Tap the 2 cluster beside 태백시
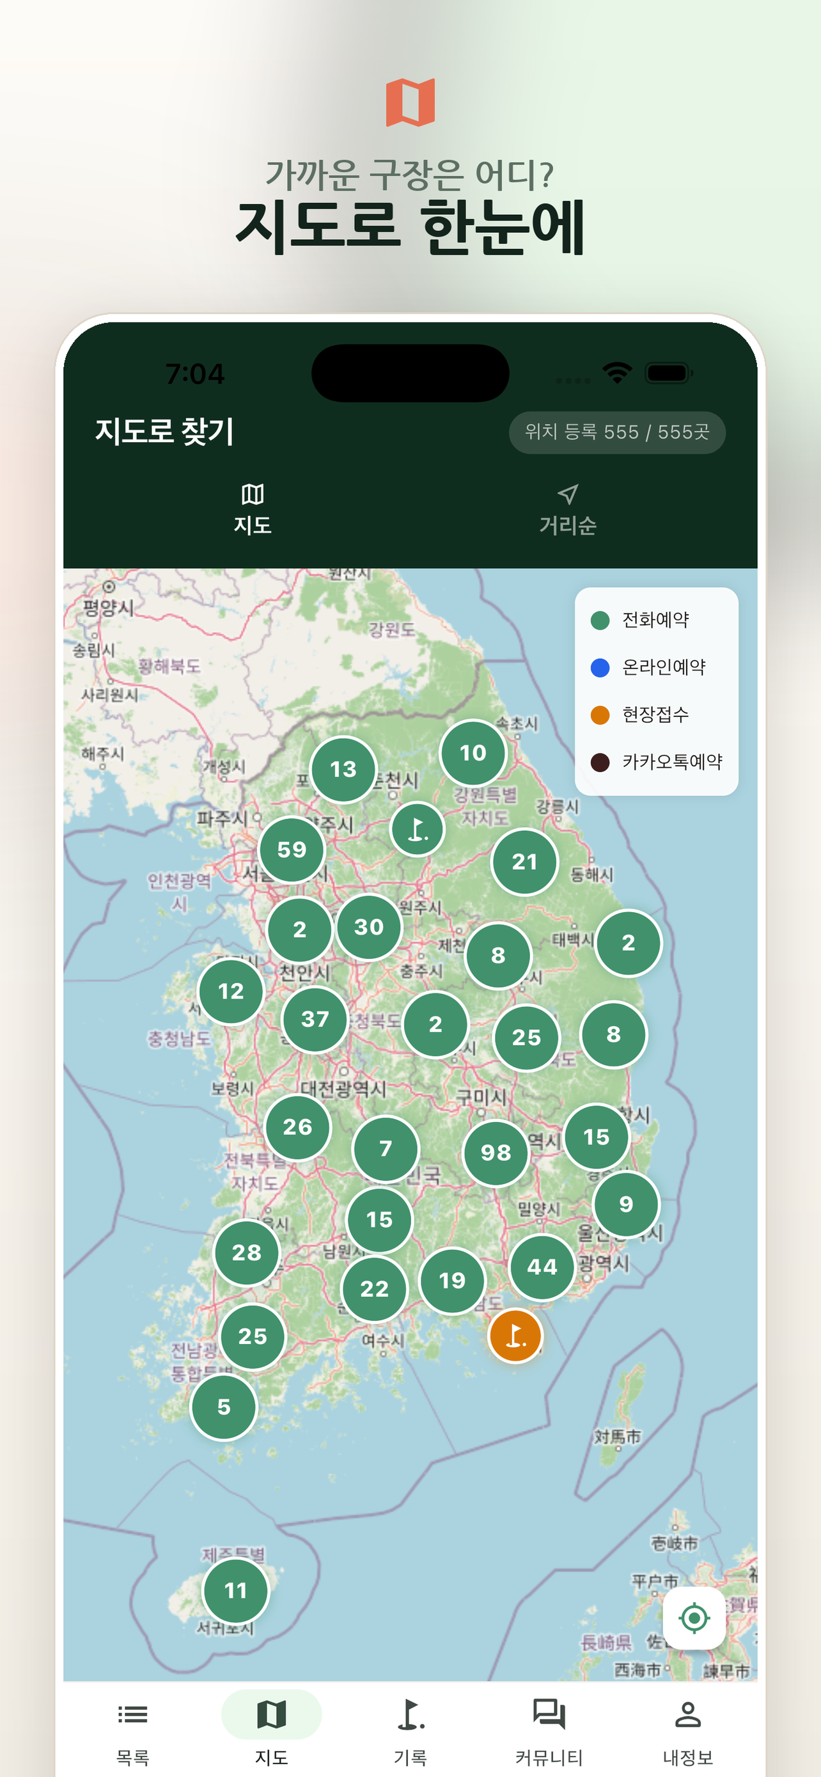Viewport: 821px width, 1777px height. pyautogui.click(x=628, y=943)
